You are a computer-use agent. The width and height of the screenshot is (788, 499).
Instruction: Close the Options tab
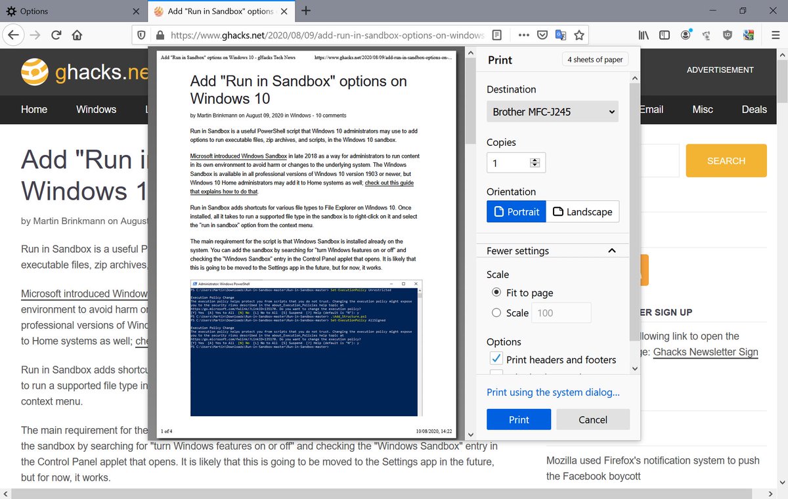pyautogui.click(x=135, y=11)
